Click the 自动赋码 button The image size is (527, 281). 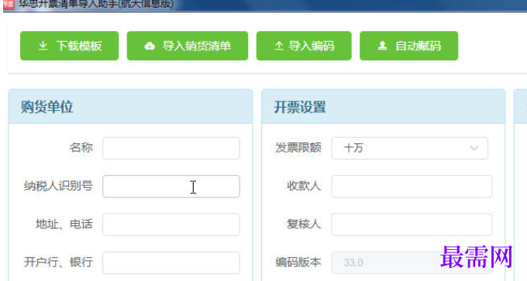[408, 46]
